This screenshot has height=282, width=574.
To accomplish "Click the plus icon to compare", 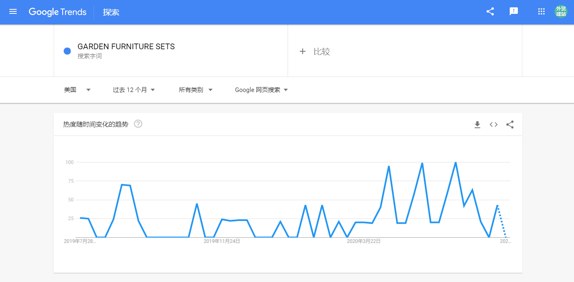I will (x=302, y=51).
